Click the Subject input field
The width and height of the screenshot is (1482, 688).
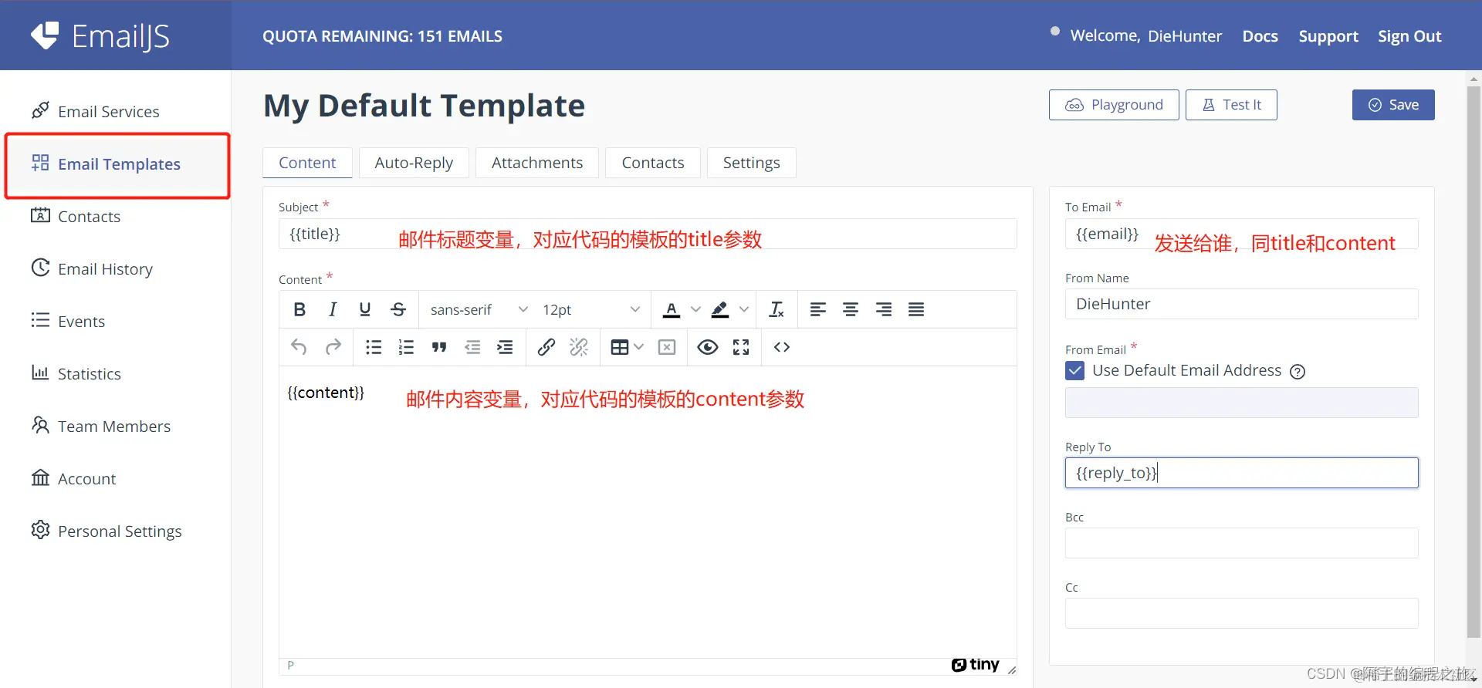click(x=648, y=234)
